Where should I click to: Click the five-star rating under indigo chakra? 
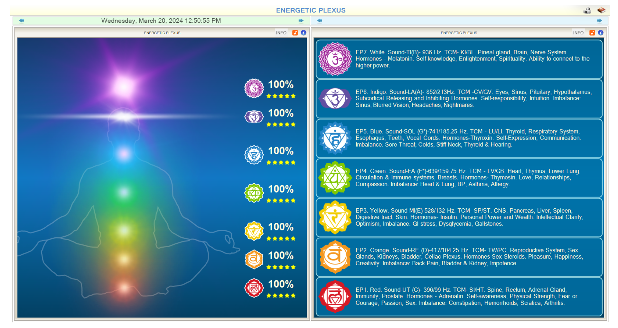pos(281,125)
